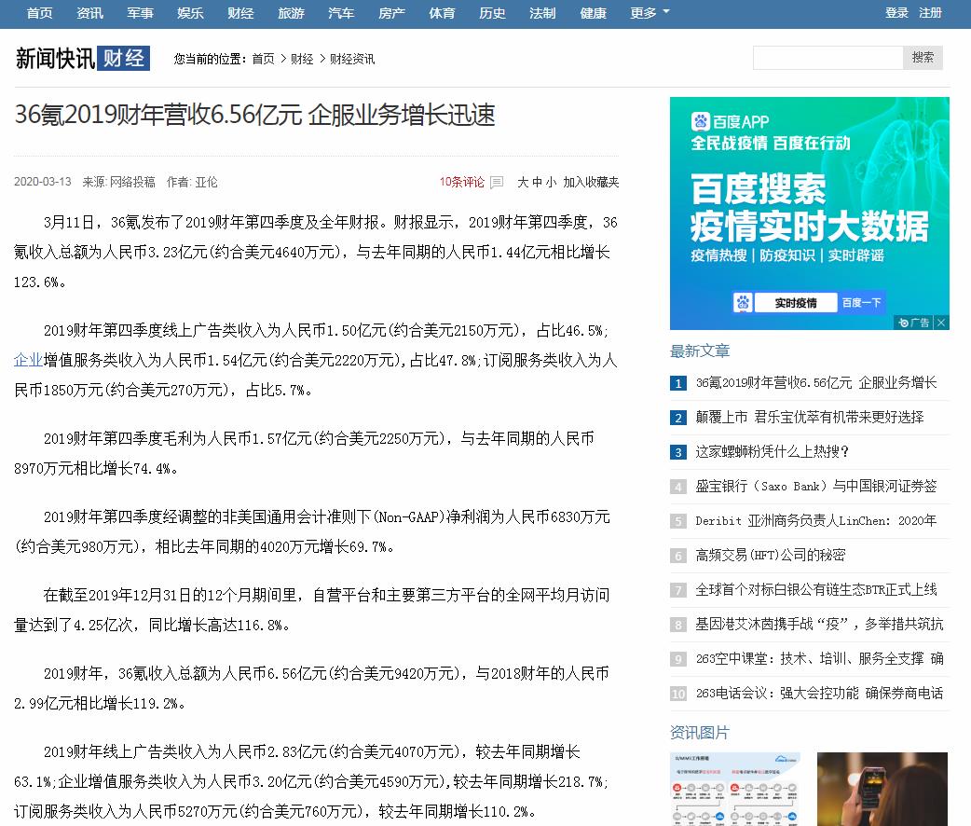Viewport: 971px width, 826px height.
Task: Click the 最新文章 section heading
Action: (700, 351)
